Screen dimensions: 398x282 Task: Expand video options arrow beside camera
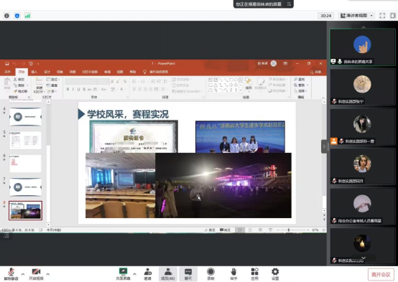click(48, 274)
